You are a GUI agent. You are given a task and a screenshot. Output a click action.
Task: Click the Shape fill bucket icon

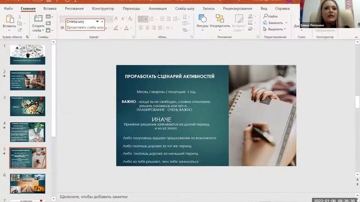[x=250, y=16]
